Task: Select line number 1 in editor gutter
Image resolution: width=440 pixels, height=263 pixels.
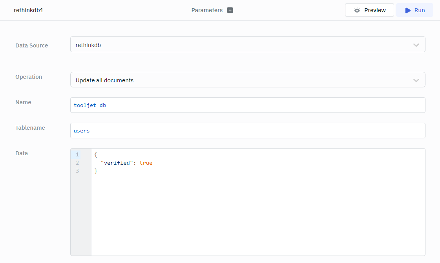Action: coord(77,154)
